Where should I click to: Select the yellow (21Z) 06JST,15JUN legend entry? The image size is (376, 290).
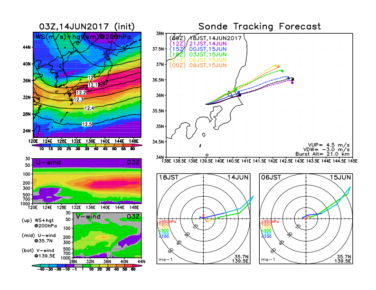pos(198,60)
